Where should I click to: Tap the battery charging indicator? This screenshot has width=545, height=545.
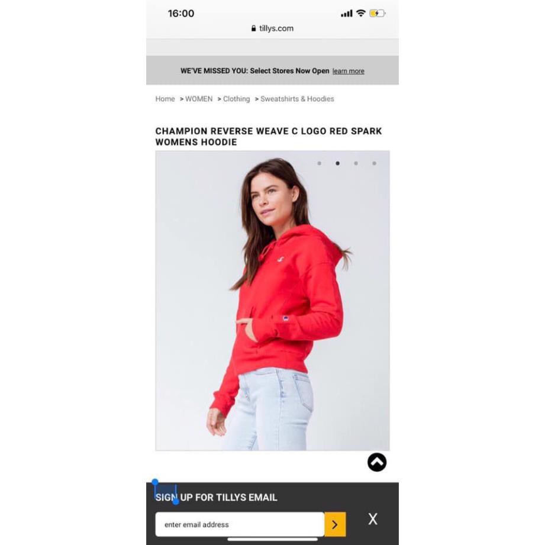click(x=378, y=13)
